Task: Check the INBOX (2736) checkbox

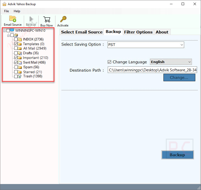Action: pyautogui.click(x=16, y=39)
